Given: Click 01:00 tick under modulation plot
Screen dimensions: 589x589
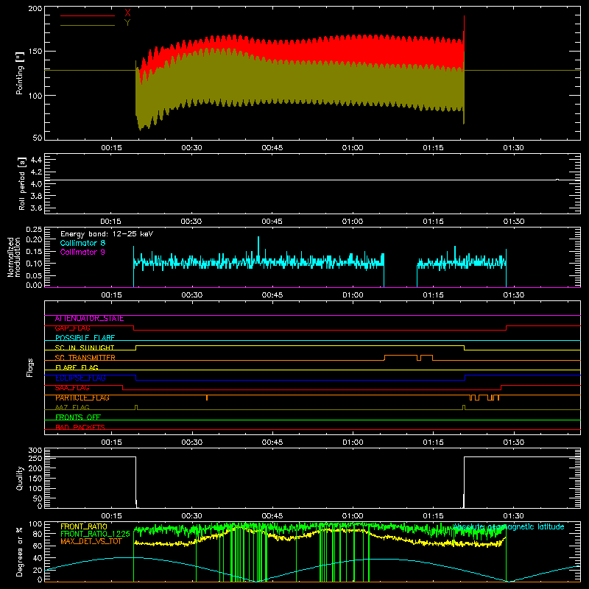Looking at the screenshot, I should pyautogui.click(x=353, y=295).
